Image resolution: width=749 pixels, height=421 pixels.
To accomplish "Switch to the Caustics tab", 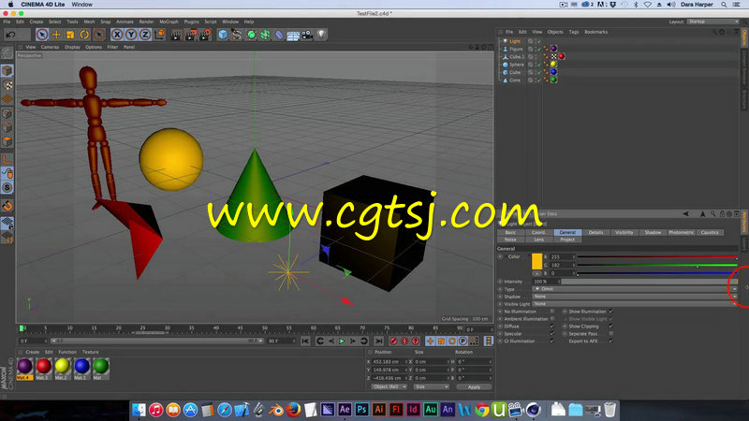I will tap(710, 232).
